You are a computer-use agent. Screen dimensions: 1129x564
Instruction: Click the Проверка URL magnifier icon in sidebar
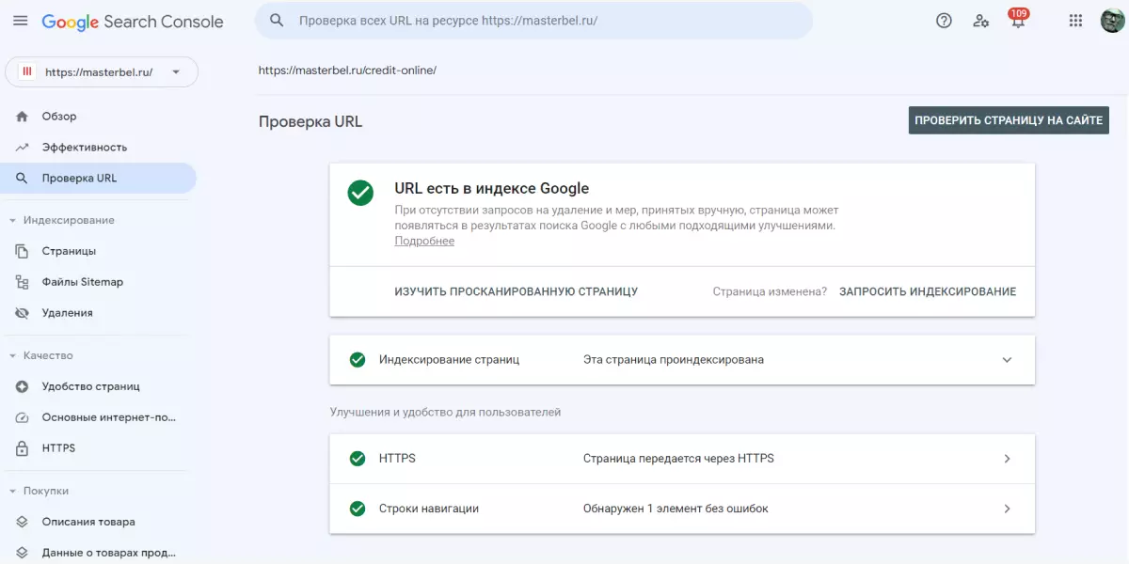tap(22, 179)
